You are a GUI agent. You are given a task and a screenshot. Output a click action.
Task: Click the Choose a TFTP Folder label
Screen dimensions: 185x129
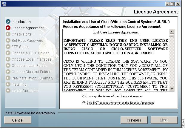pos(30,53)
